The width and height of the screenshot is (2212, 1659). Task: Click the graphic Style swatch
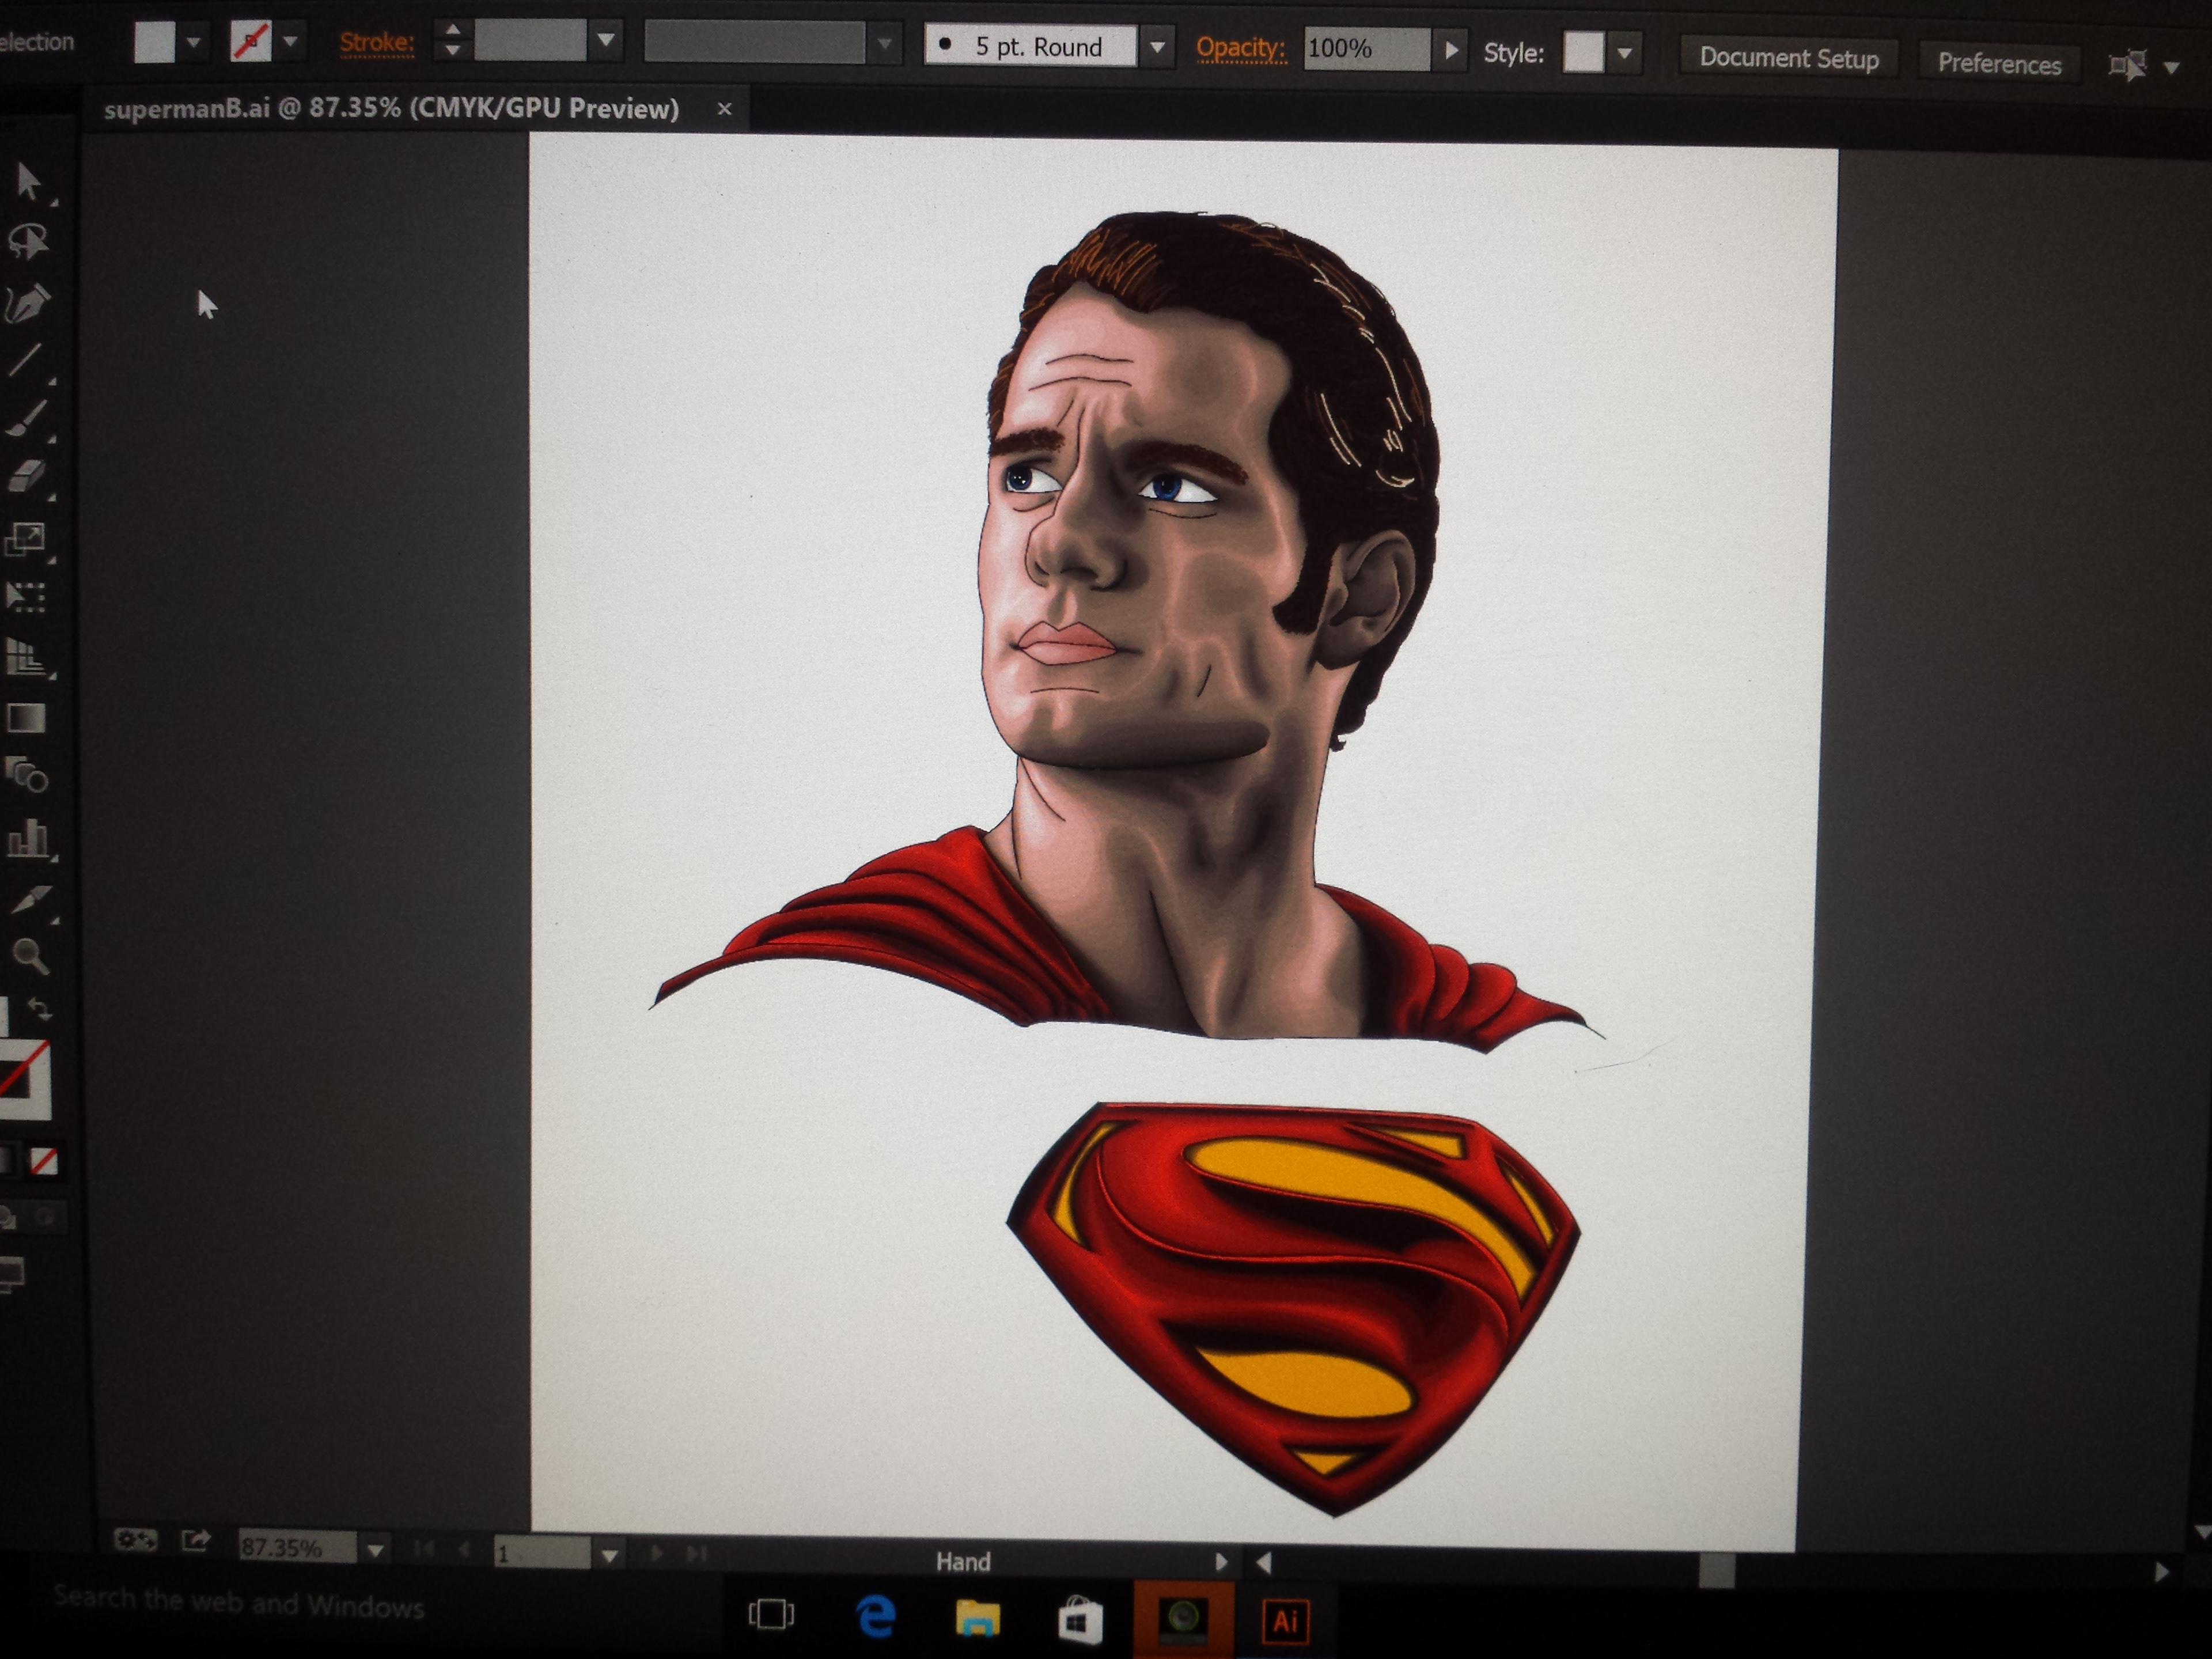tap(1583, 52)
